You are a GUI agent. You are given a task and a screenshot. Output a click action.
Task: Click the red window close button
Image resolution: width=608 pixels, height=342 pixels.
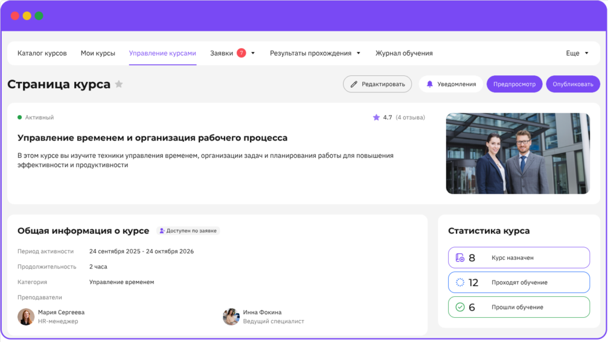click(15, 16)
